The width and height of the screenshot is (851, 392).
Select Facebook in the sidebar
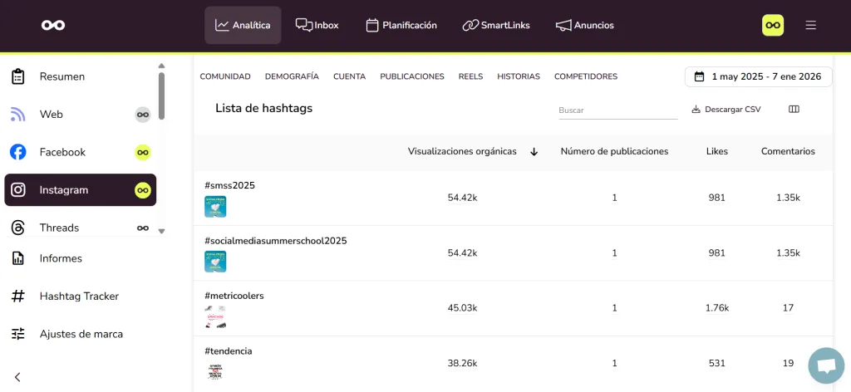(81, 152)
